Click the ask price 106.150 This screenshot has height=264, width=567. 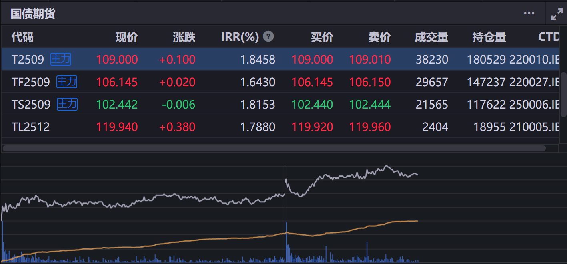(x=370, y=83)
